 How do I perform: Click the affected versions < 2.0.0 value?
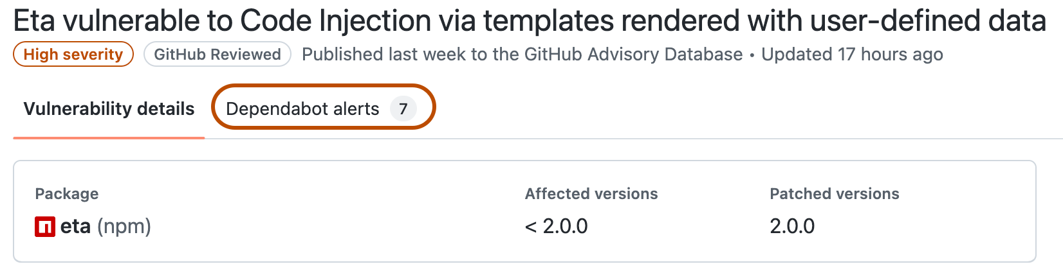pyautogui.click(x=557, y=226)
